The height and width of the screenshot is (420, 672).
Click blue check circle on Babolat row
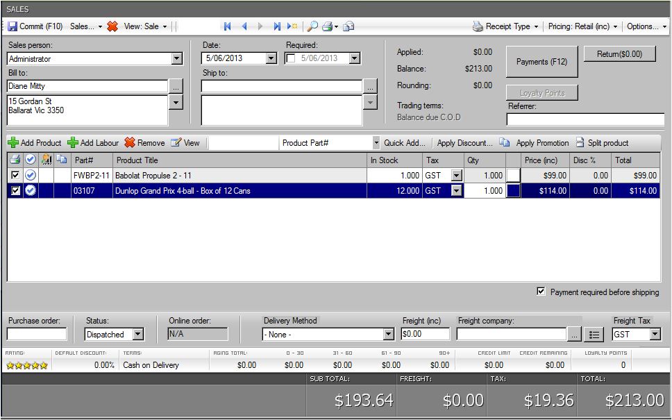pyautogui.click(x=31, y=175)
